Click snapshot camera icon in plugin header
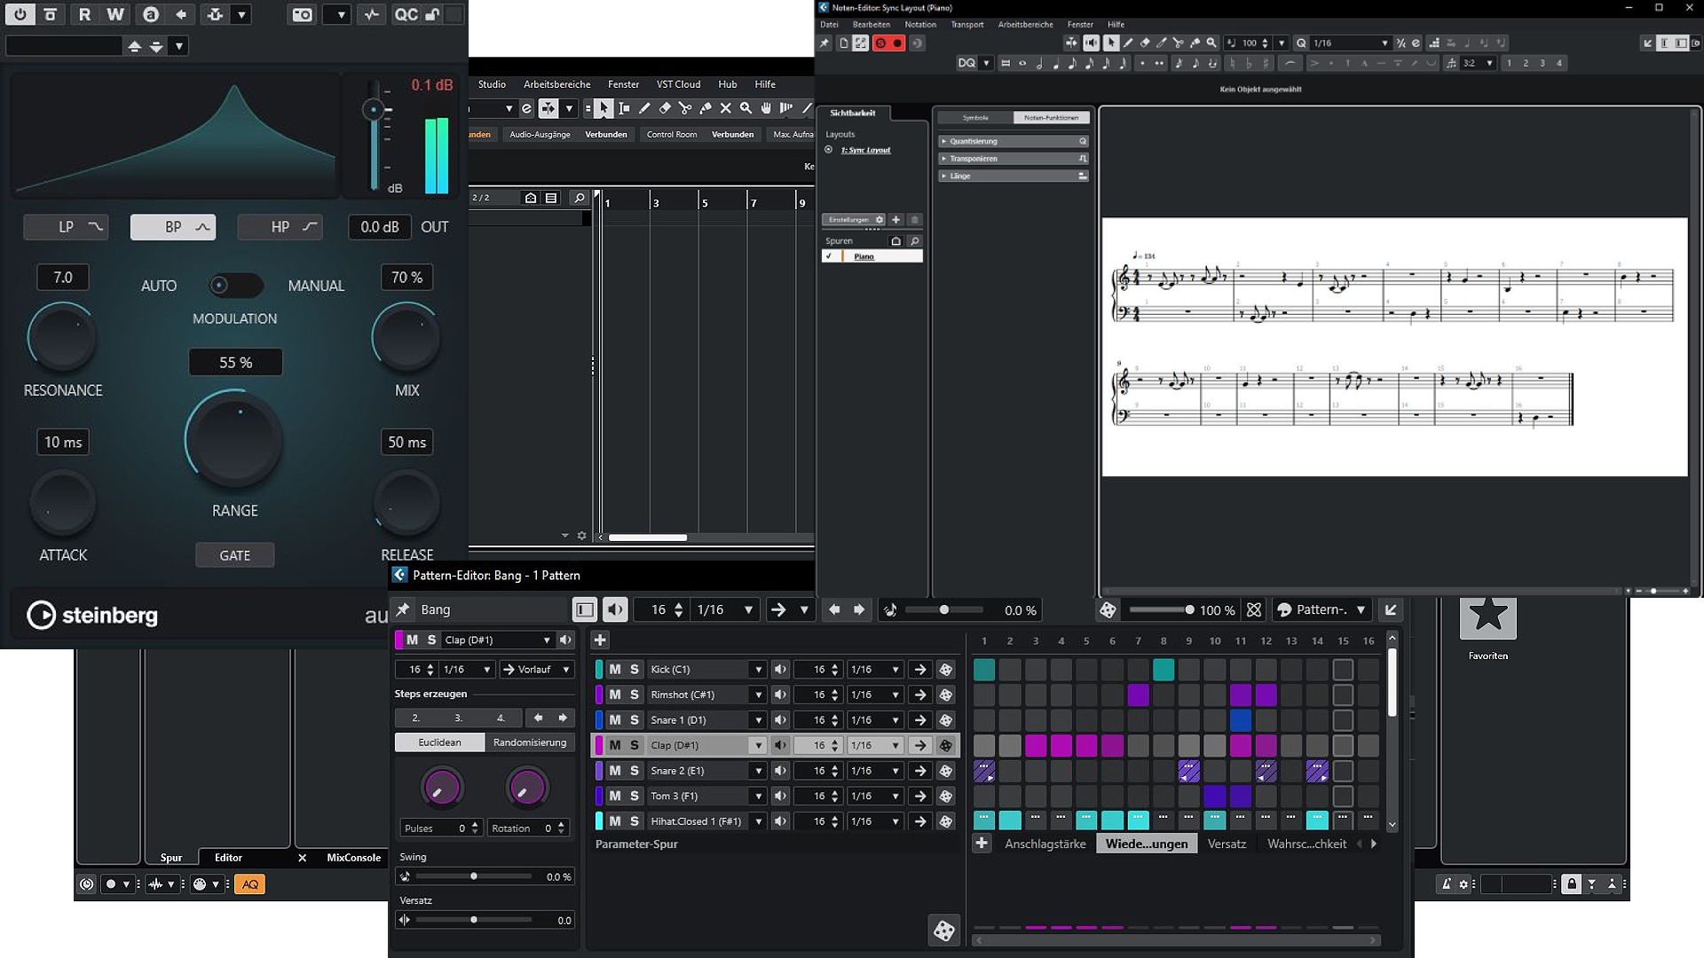 click(x=302, y=15)
